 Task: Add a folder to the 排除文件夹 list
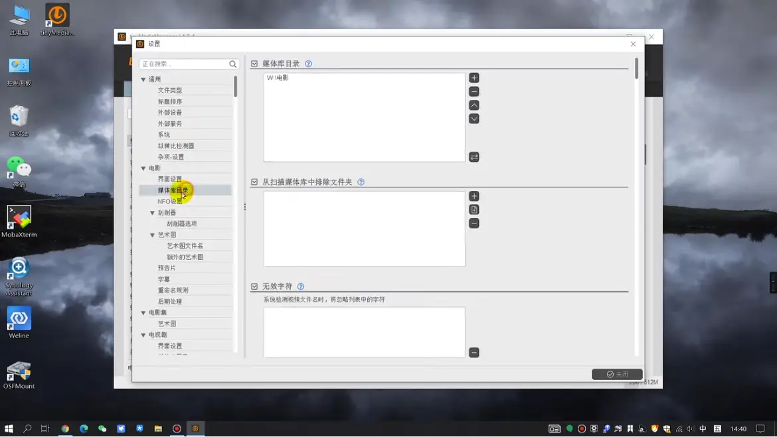(474, 196)
